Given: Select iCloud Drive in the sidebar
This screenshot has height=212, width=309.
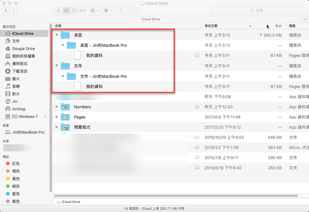Looking at the screenshot, I should coord(24,33).
